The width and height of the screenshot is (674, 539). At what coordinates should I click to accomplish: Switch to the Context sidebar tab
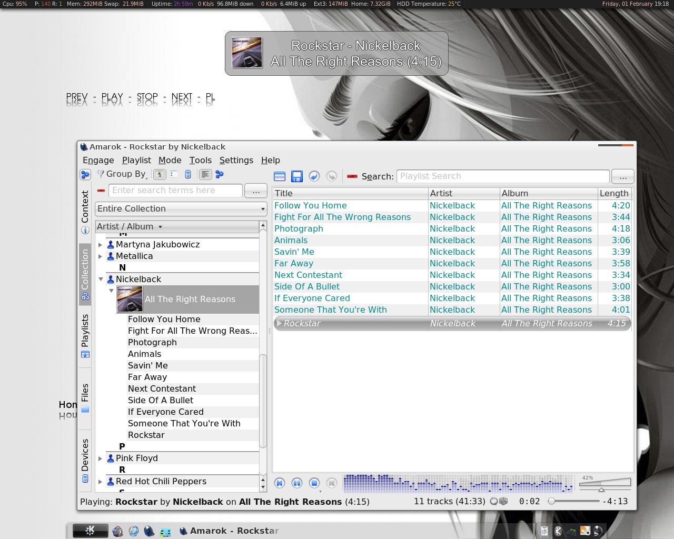point(85,212)
